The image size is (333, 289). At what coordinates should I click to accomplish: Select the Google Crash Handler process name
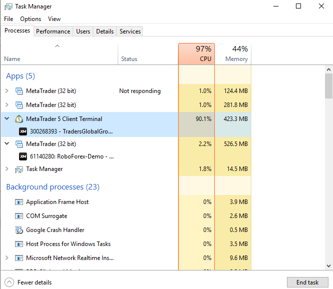[x=55, y=230]
